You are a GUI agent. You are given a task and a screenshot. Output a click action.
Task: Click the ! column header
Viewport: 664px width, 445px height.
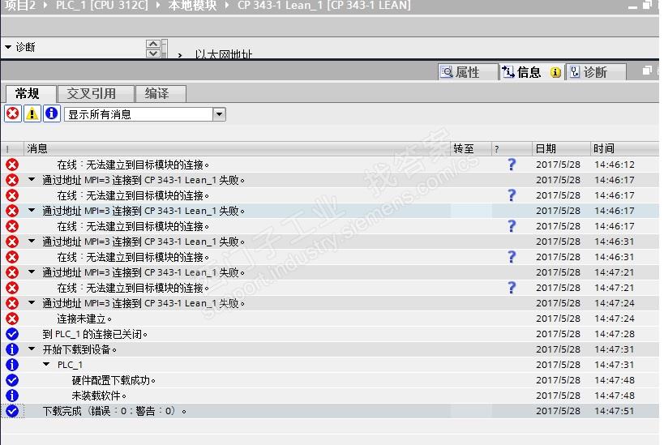pos(12,148)
